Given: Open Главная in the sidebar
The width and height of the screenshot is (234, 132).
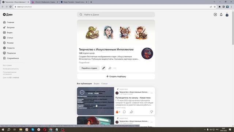Looking at the screenshot, I should (8, 22).
